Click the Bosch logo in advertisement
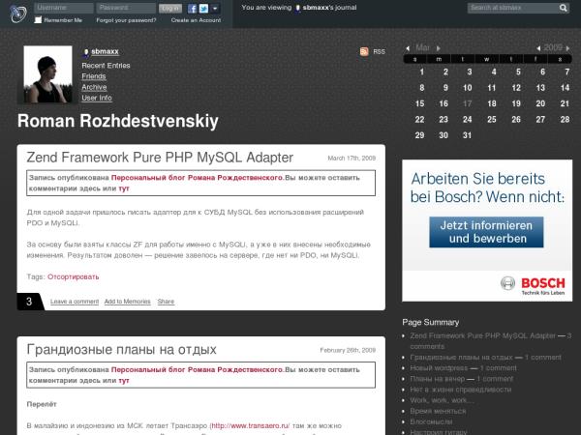Screen dimensions: 581x435 [533, 285]
